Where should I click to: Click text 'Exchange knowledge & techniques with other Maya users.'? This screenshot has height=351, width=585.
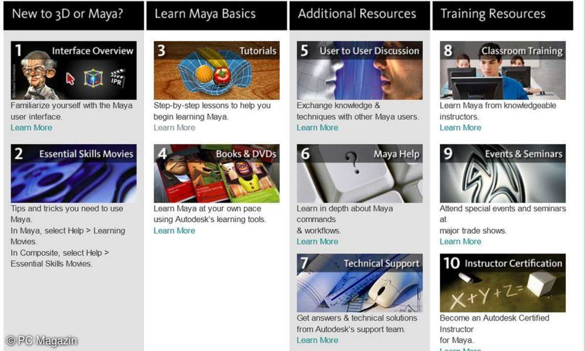(358, 111)
